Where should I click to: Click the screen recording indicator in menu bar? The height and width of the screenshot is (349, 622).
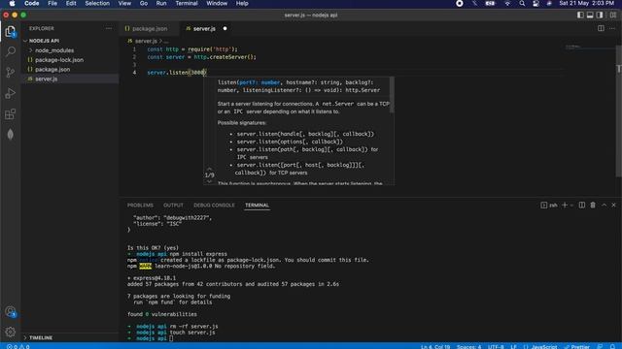[460, 4]
